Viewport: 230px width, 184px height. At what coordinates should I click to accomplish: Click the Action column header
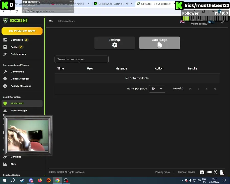pos(159,68)
